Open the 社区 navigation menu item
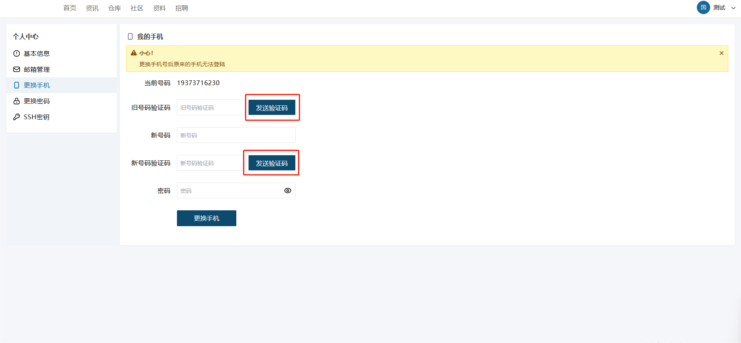 pos(137,8)
